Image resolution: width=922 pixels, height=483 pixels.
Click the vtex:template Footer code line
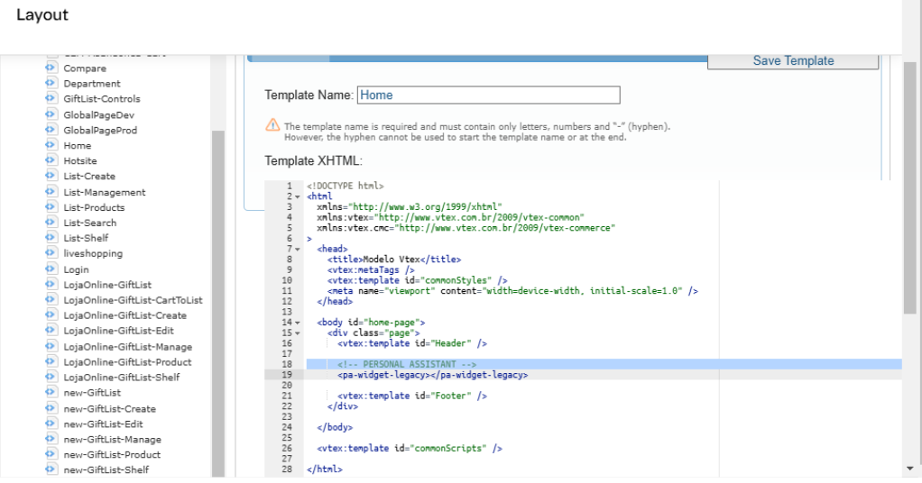click(x=411, y=396)
